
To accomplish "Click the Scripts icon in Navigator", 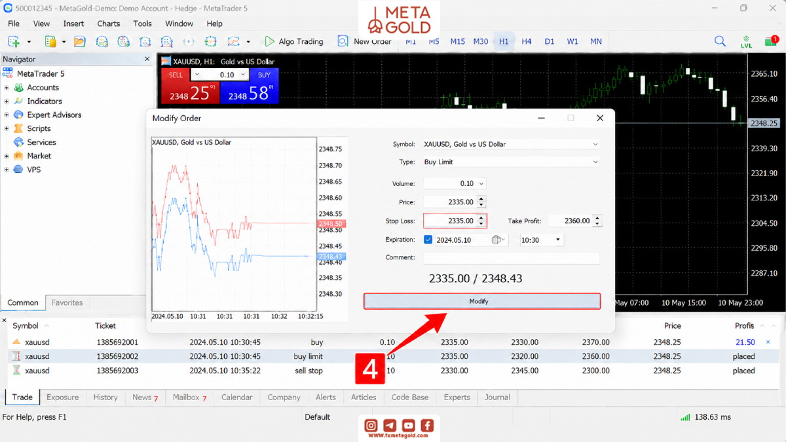I will coord(19,128).
